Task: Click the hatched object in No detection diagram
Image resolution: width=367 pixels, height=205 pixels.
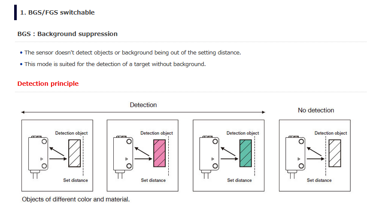Action: pyautogui.click(x=335, y=153)
